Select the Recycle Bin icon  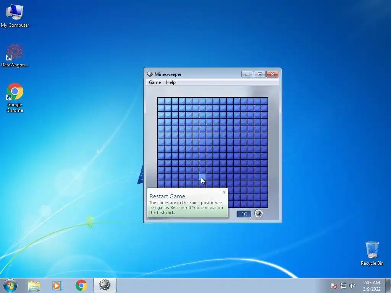tap(372, 253)
